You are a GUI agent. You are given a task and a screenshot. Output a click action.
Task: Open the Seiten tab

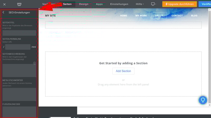(67, 4)
